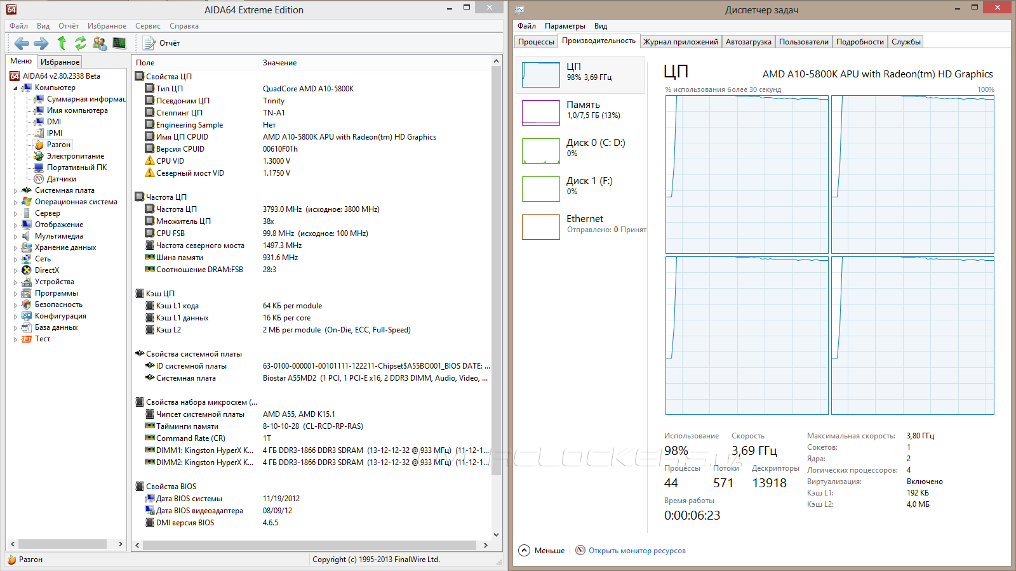
Task: Select the Частота ЦП row
Action: (311, 209)
